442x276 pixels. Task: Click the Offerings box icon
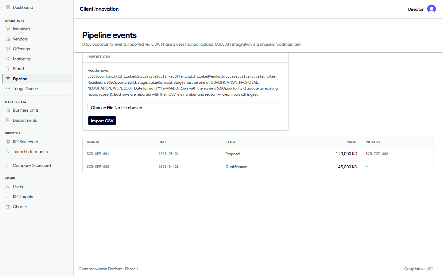tap(8, 49)
